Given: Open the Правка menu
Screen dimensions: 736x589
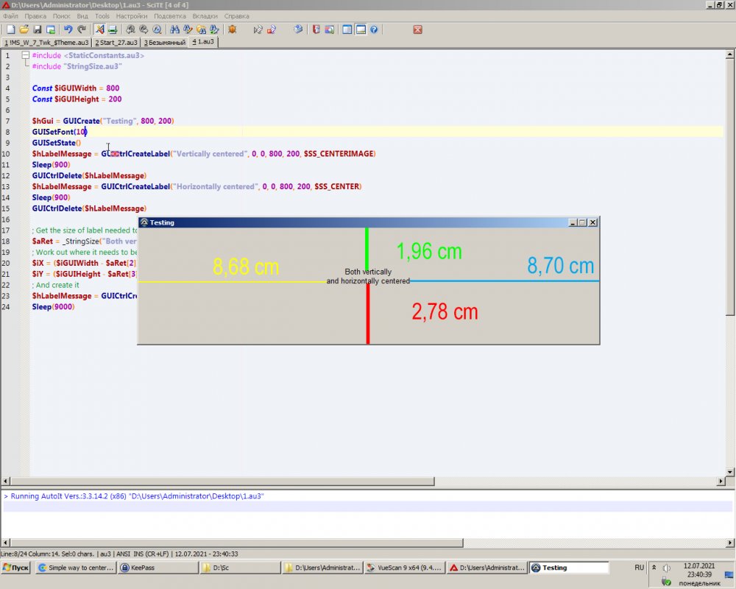Looking at the screenshot, I should point(35,16).
